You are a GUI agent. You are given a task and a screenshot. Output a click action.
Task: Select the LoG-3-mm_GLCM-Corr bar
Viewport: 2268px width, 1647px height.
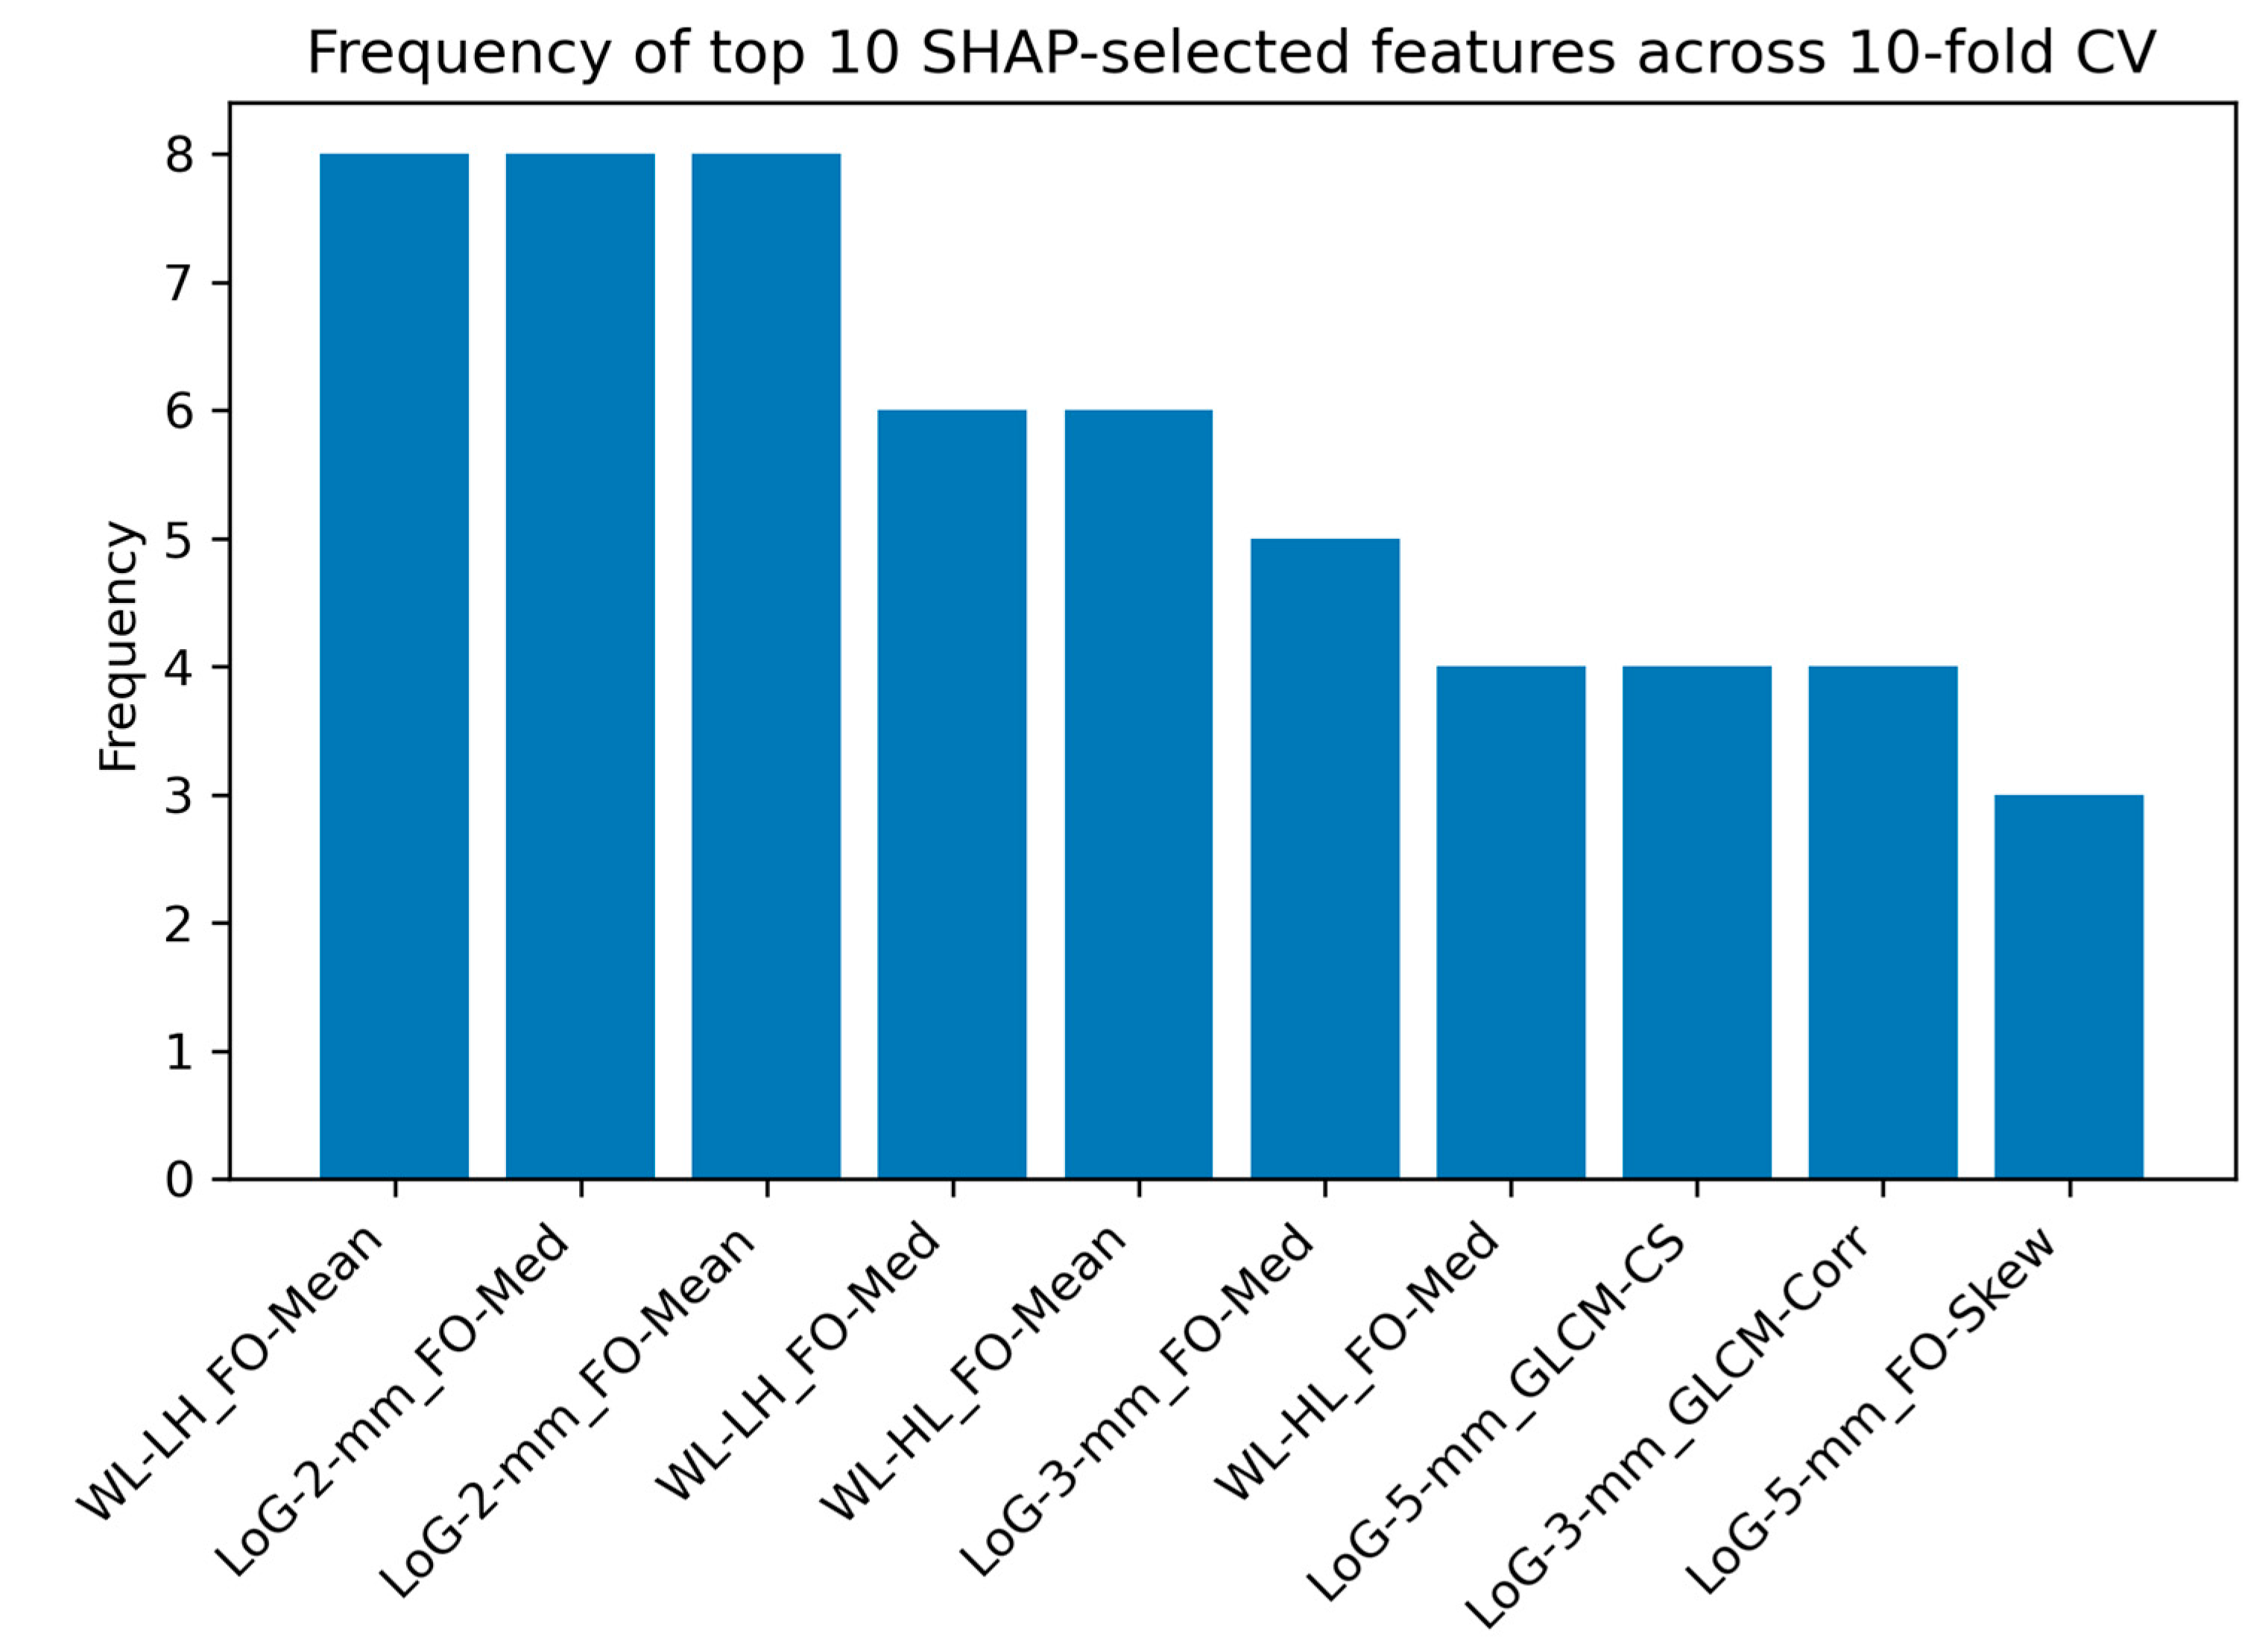(x=1883, y=922)
